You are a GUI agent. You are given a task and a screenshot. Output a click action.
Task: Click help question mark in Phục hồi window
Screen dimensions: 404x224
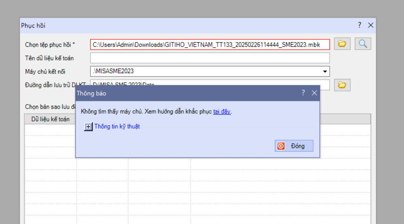pyautogui.click(x=359, y=25)
